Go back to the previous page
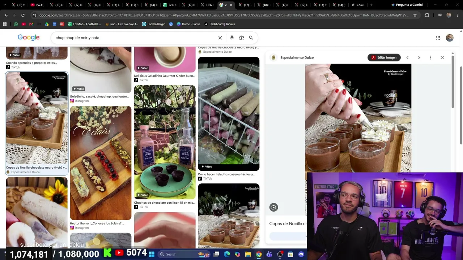The height and width of the screenshot is (260, 463). (6, 15)
